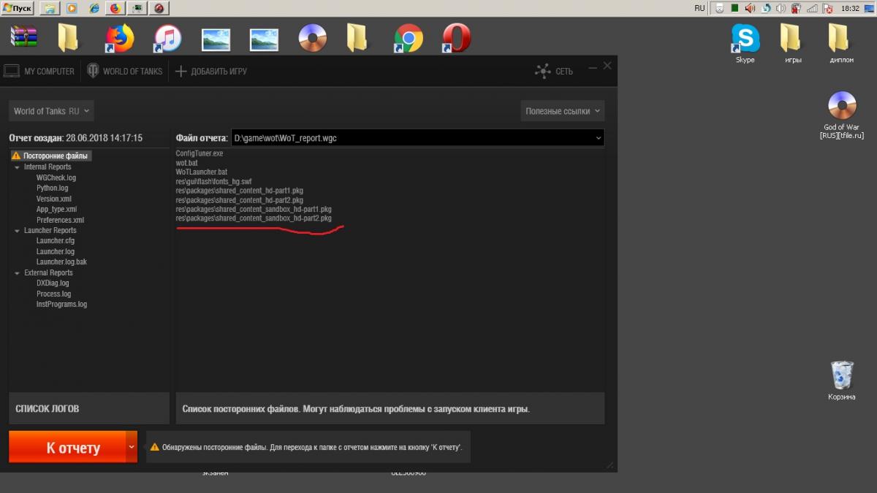Viewport: 877px width, 493px height.
Task: Select WoTLauncher.bat in the foreign files list
Action: (x=202, y=172)
